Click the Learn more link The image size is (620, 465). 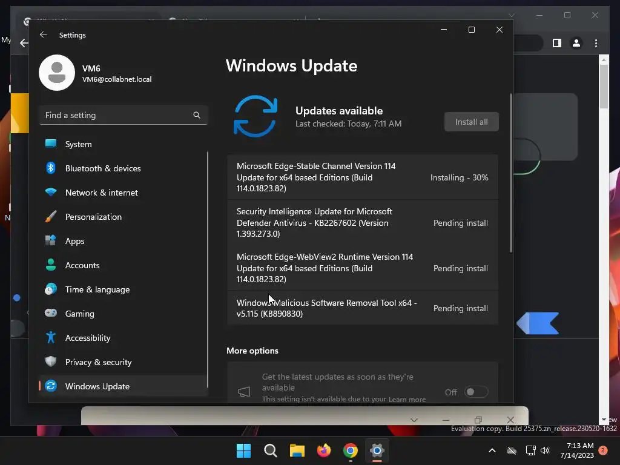[407, 400]
